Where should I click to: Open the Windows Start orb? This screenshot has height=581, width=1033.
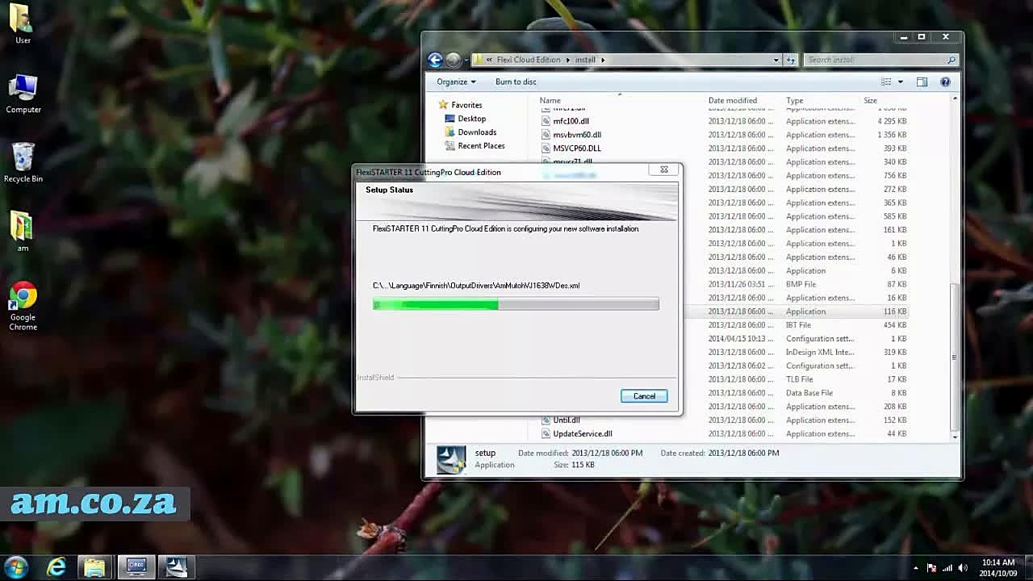(x=16, y=567)
